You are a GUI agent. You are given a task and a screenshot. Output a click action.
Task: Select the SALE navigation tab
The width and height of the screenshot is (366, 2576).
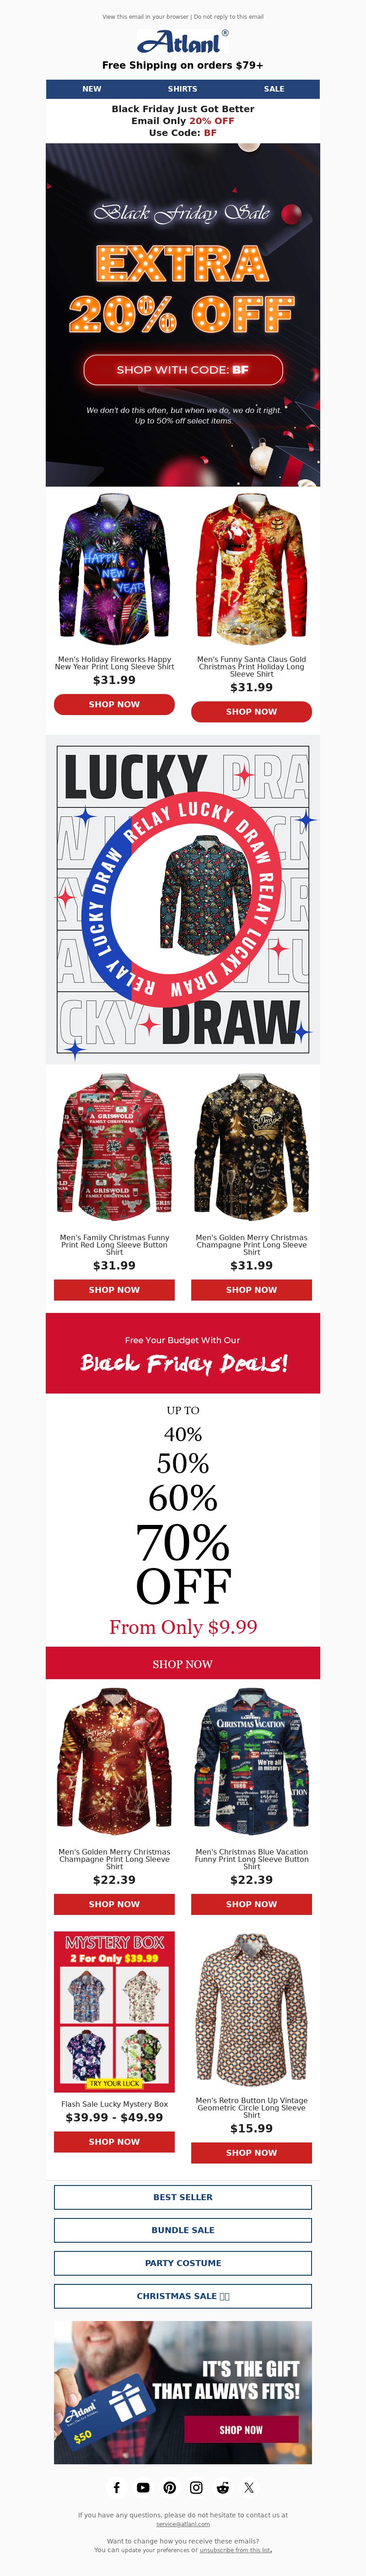(x=274, y=89)
